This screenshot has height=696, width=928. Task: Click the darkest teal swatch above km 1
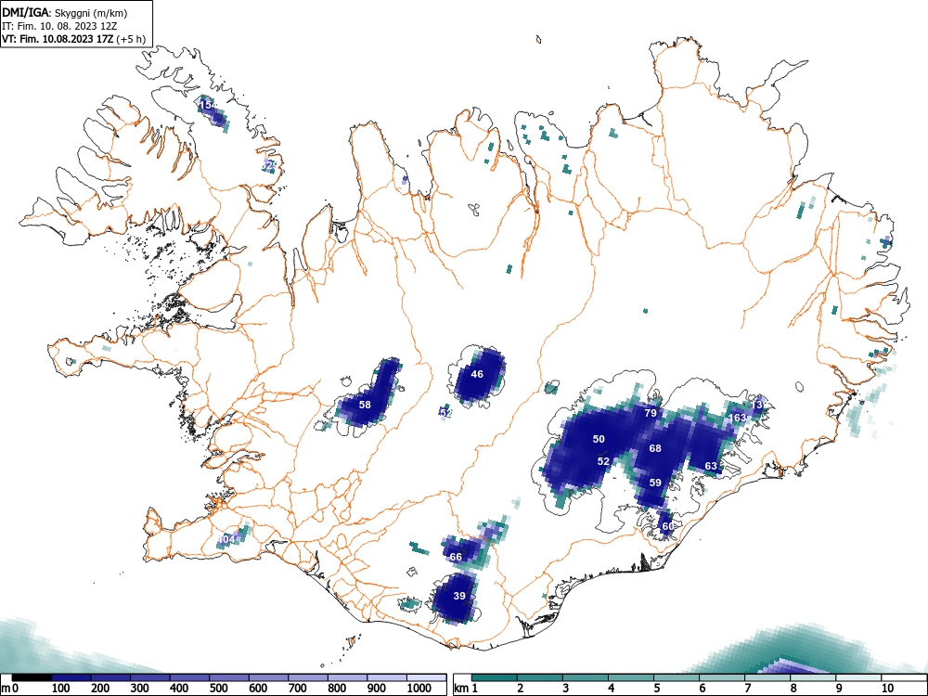pyautogui.click(x=495, y=677)
